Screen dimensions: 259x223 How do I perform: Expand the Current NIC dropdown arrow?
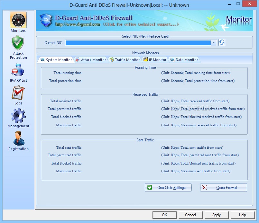coord(214,43)
